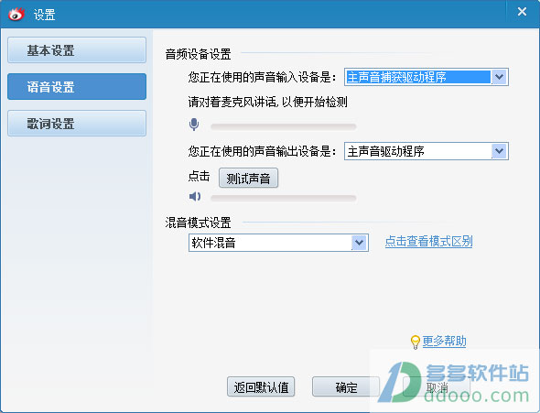Screen dimensions: 540x413
Task: Click the lightbulb icon next to 更多帮助
Action: coord(416,342)
